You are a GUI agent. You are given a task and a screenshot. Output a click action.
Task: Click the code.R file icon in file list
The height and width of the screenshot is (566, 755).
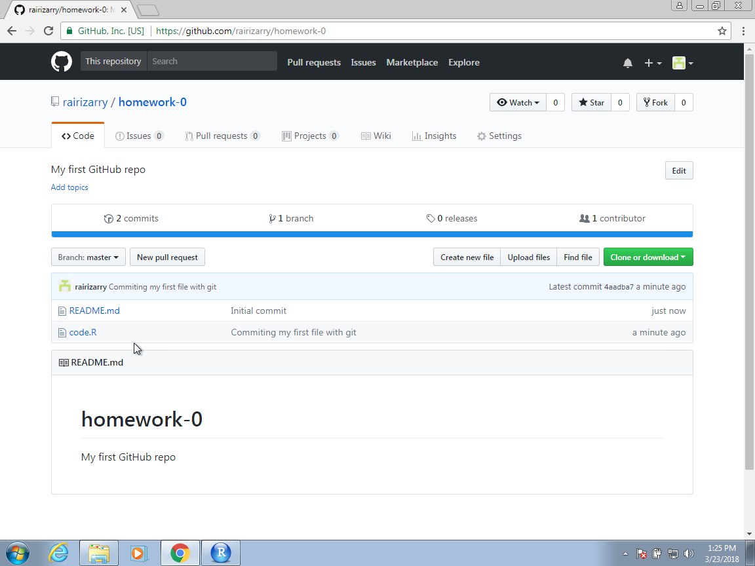pos(62,333)
